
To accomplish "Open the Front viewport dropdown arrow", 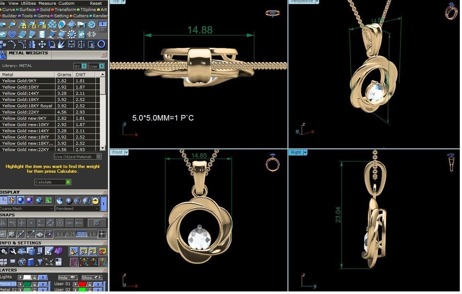I will (x=126, y=152).
